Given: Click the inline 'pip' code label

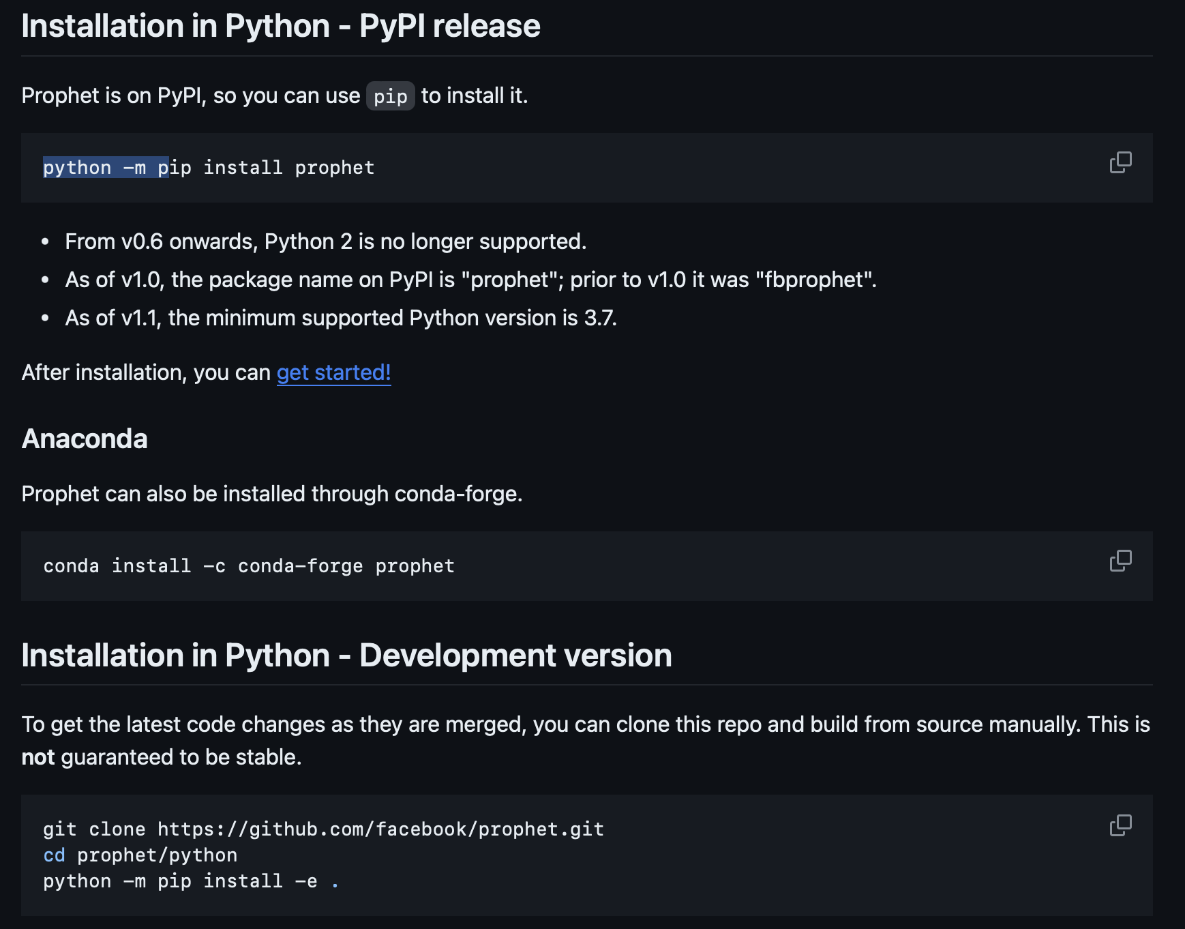Looking at the screenshot, I should pos(390,96).
